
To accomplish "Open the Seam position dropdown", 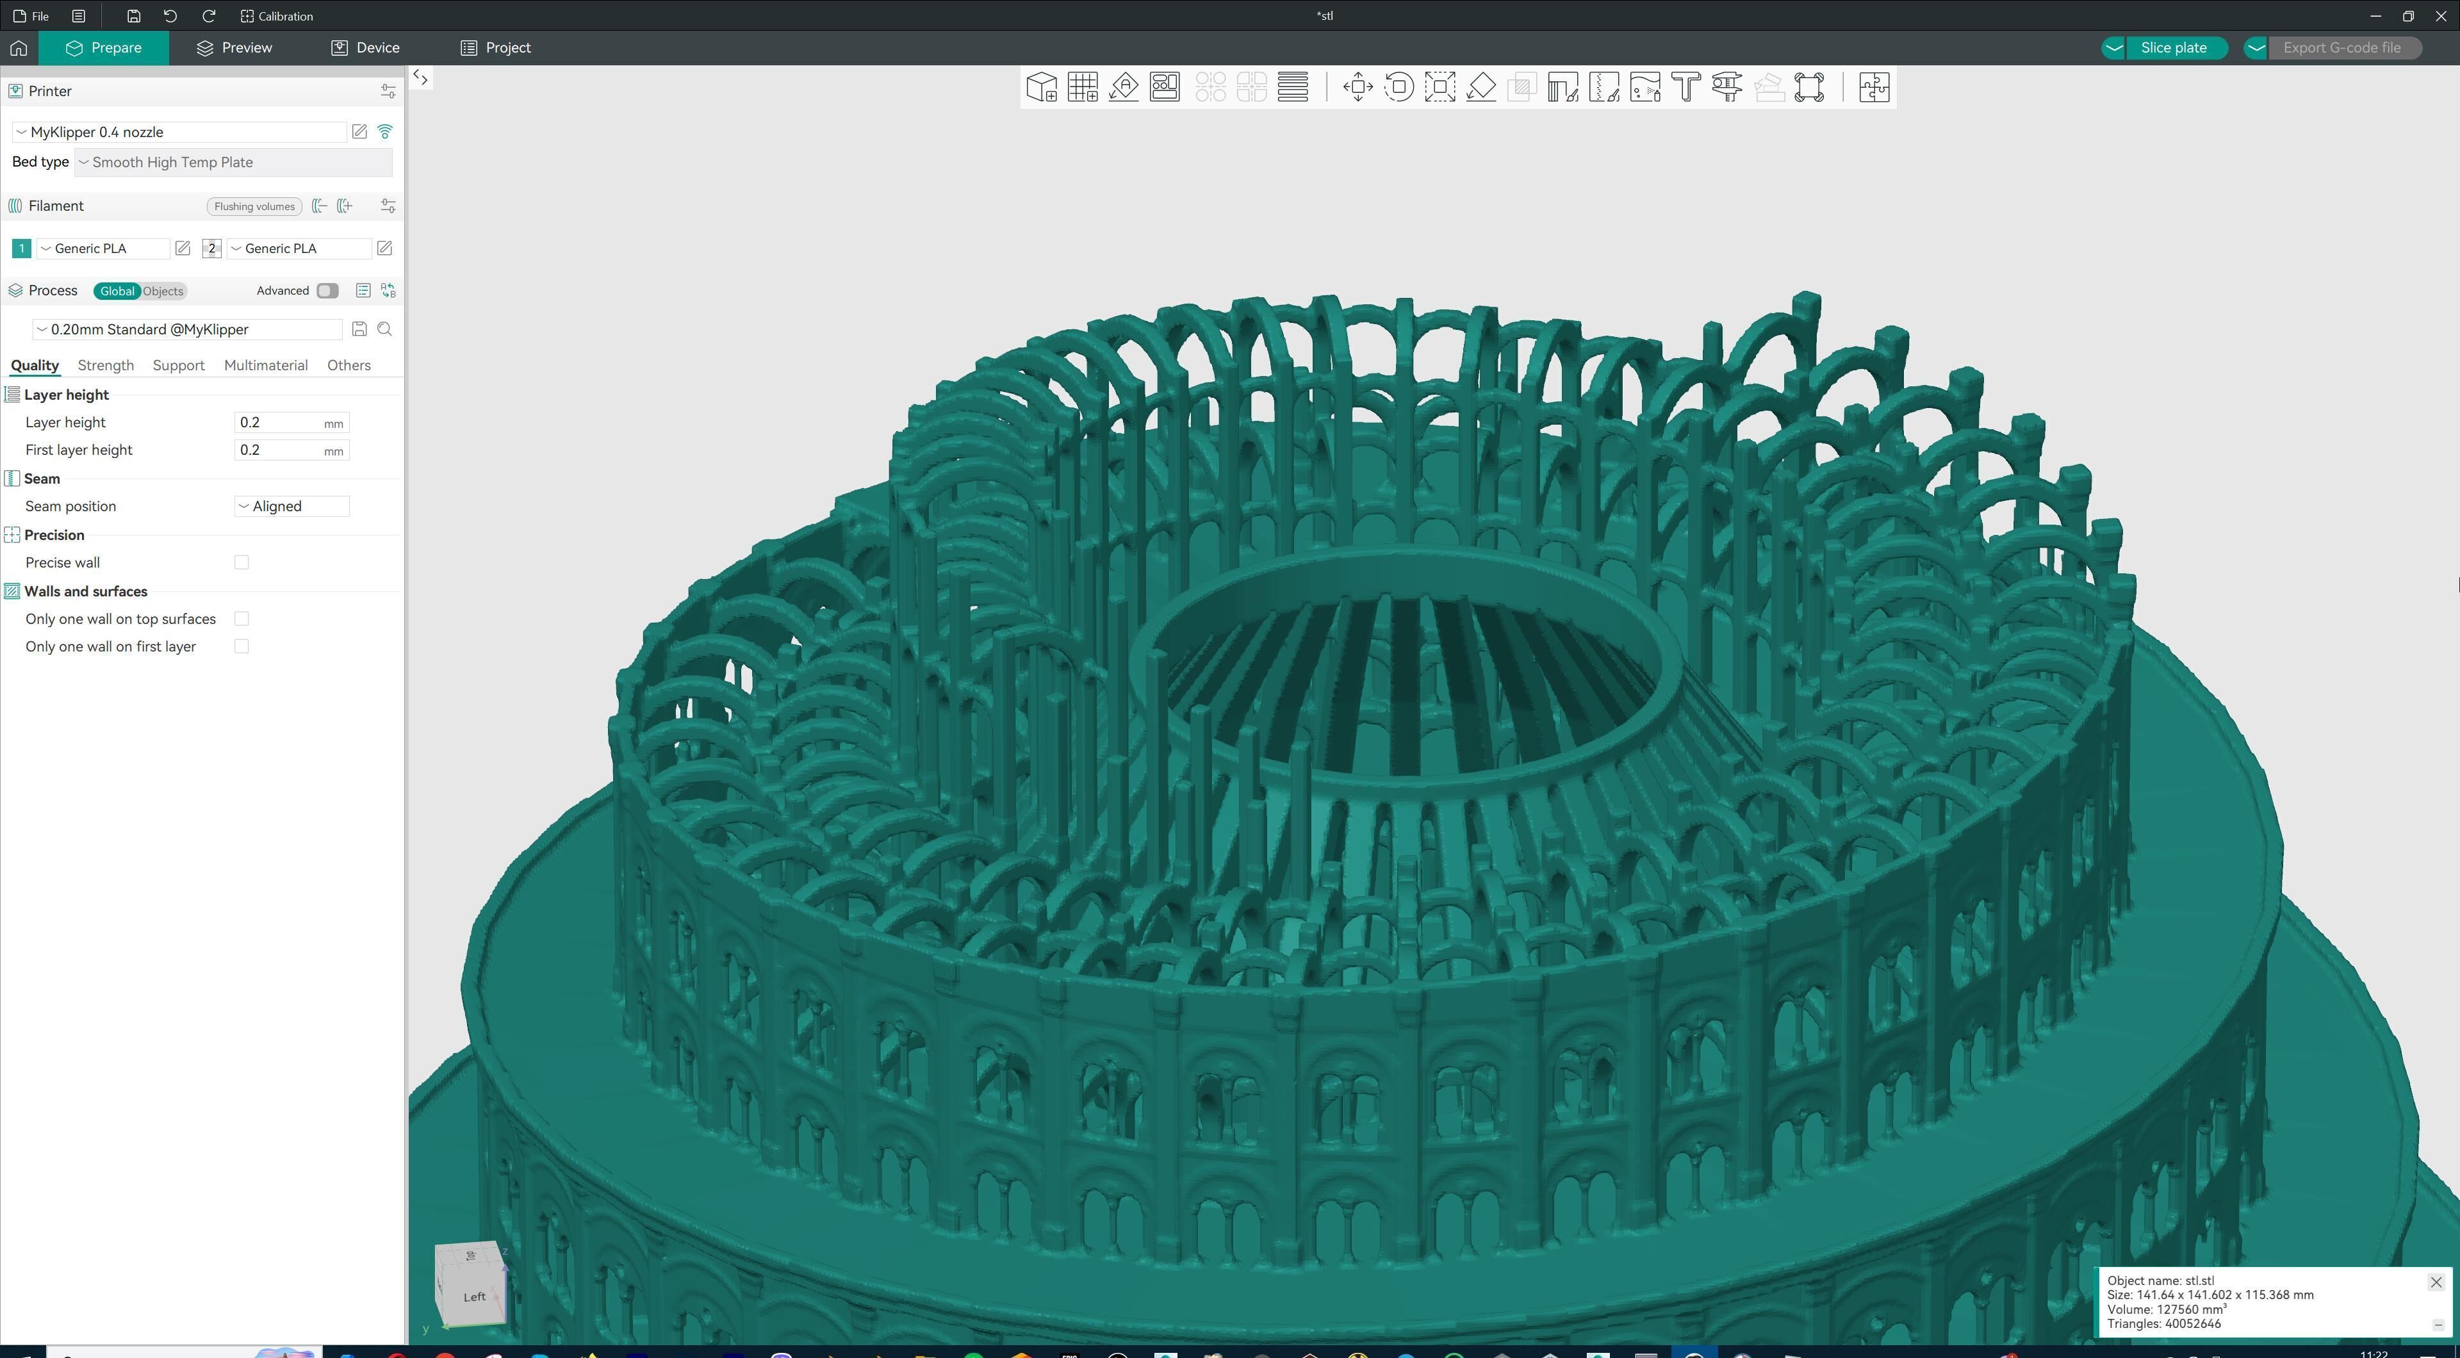I will coord(292,506).
